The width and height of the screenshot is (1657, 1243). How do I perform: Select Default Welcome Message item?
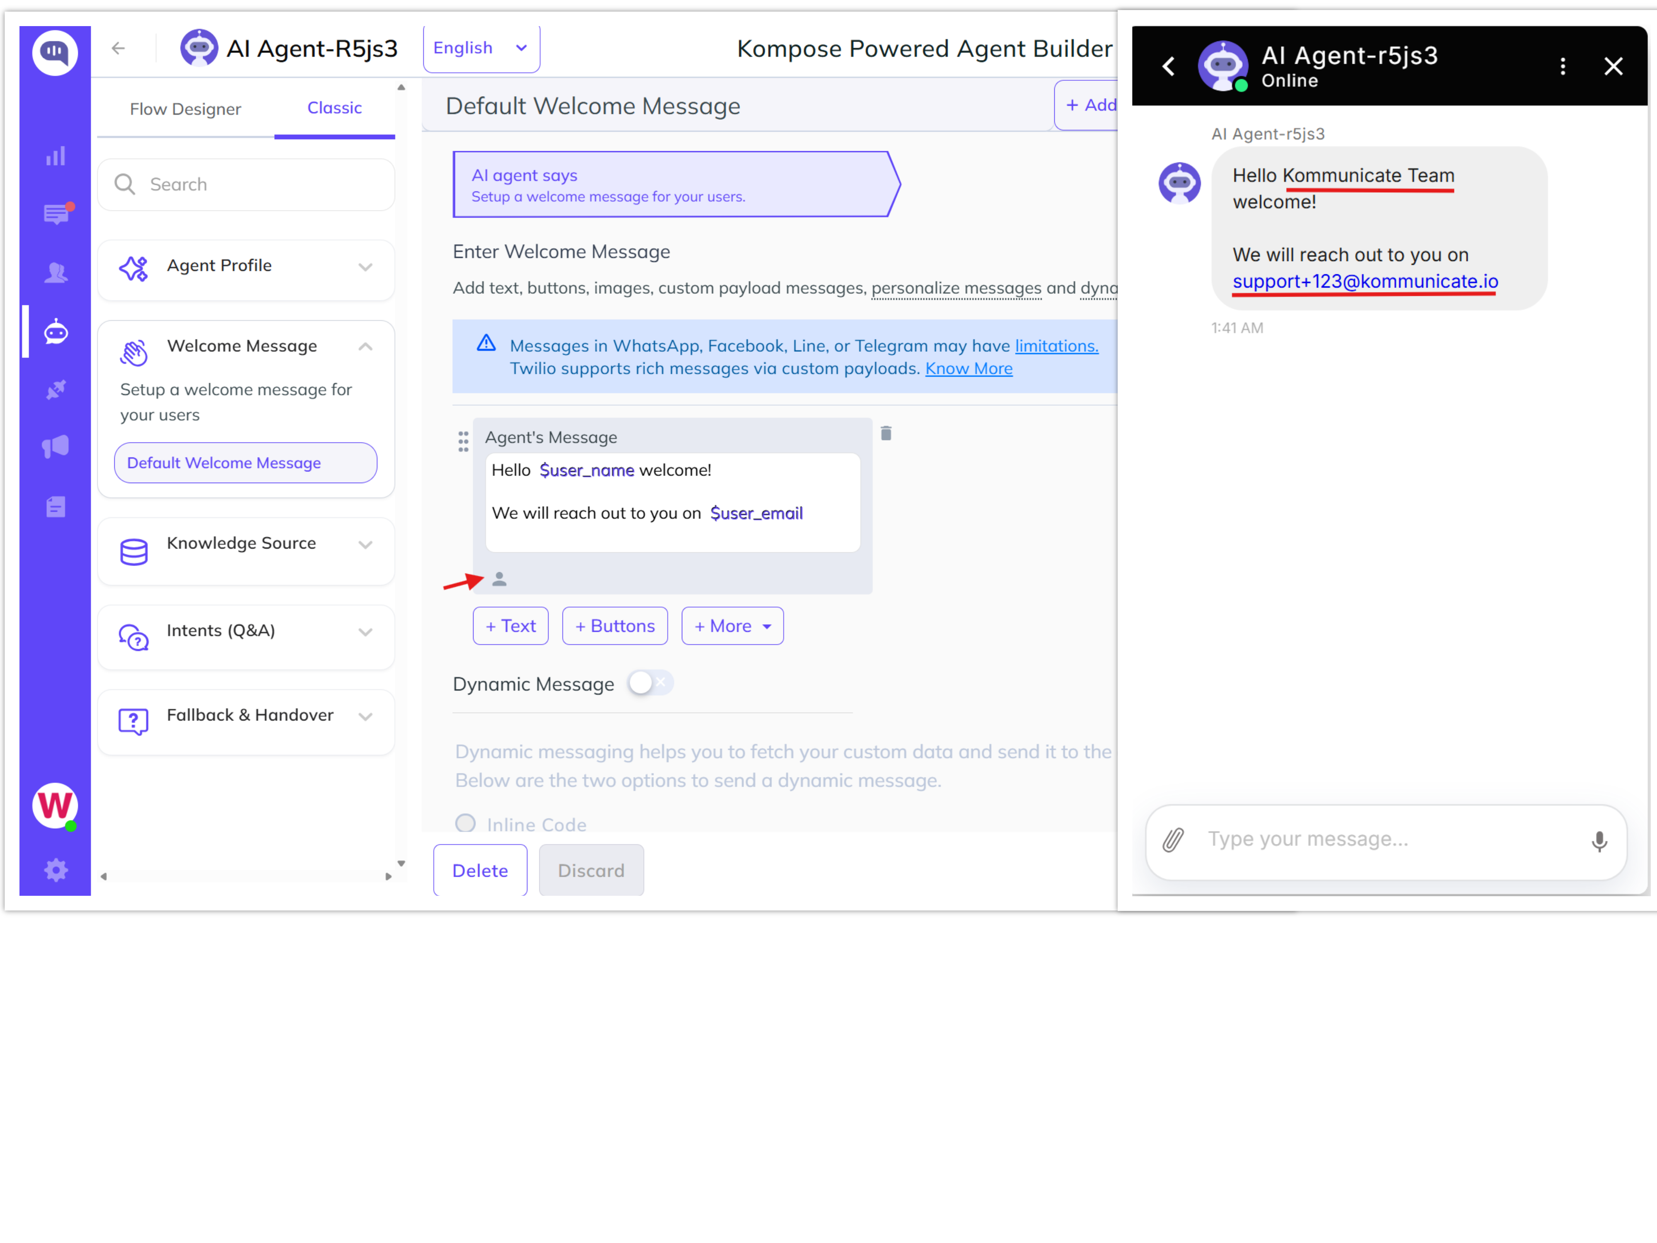(246, 462)
